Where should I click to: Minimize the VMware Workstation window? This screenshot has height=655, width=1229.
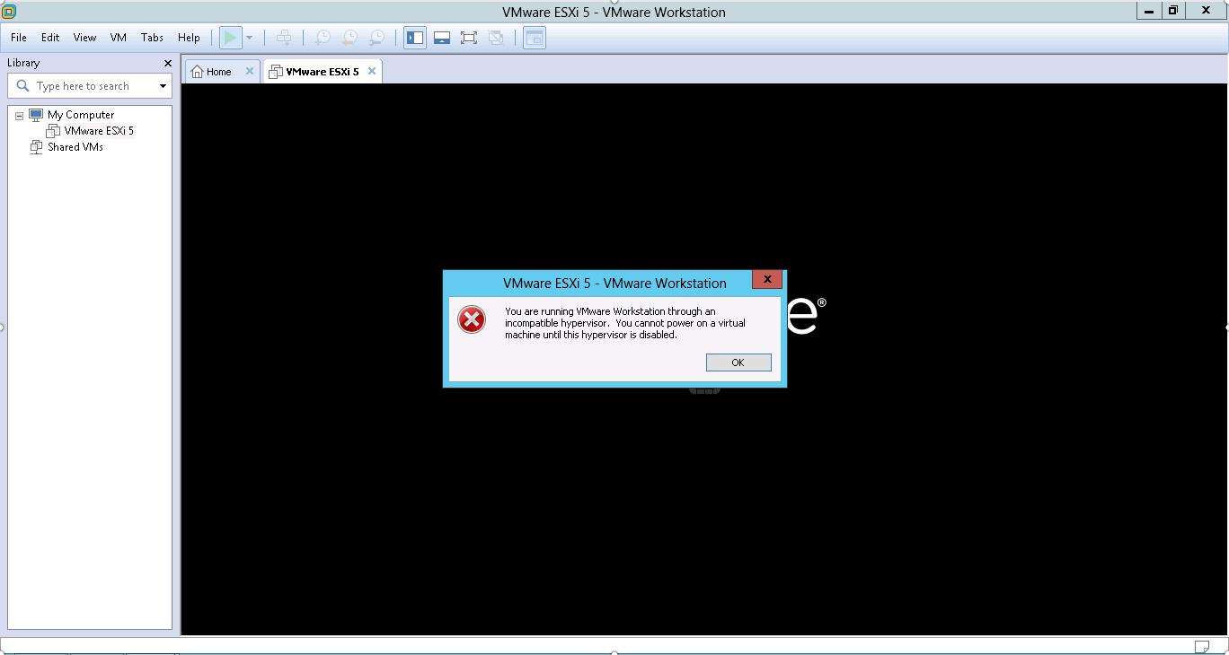pyautogui.click(x=1149, y=11)
